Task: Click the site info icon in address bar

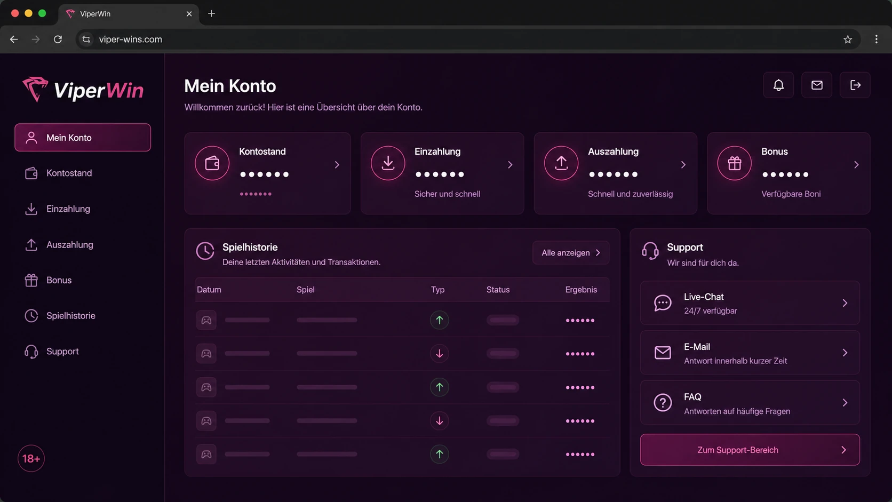Action: [x=86, y=39]
